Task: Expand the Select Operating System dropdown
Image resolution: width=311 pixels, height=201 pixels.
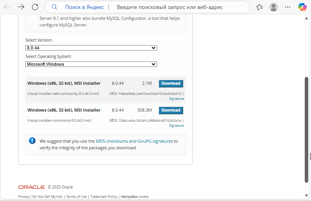Action: point(91,64)
